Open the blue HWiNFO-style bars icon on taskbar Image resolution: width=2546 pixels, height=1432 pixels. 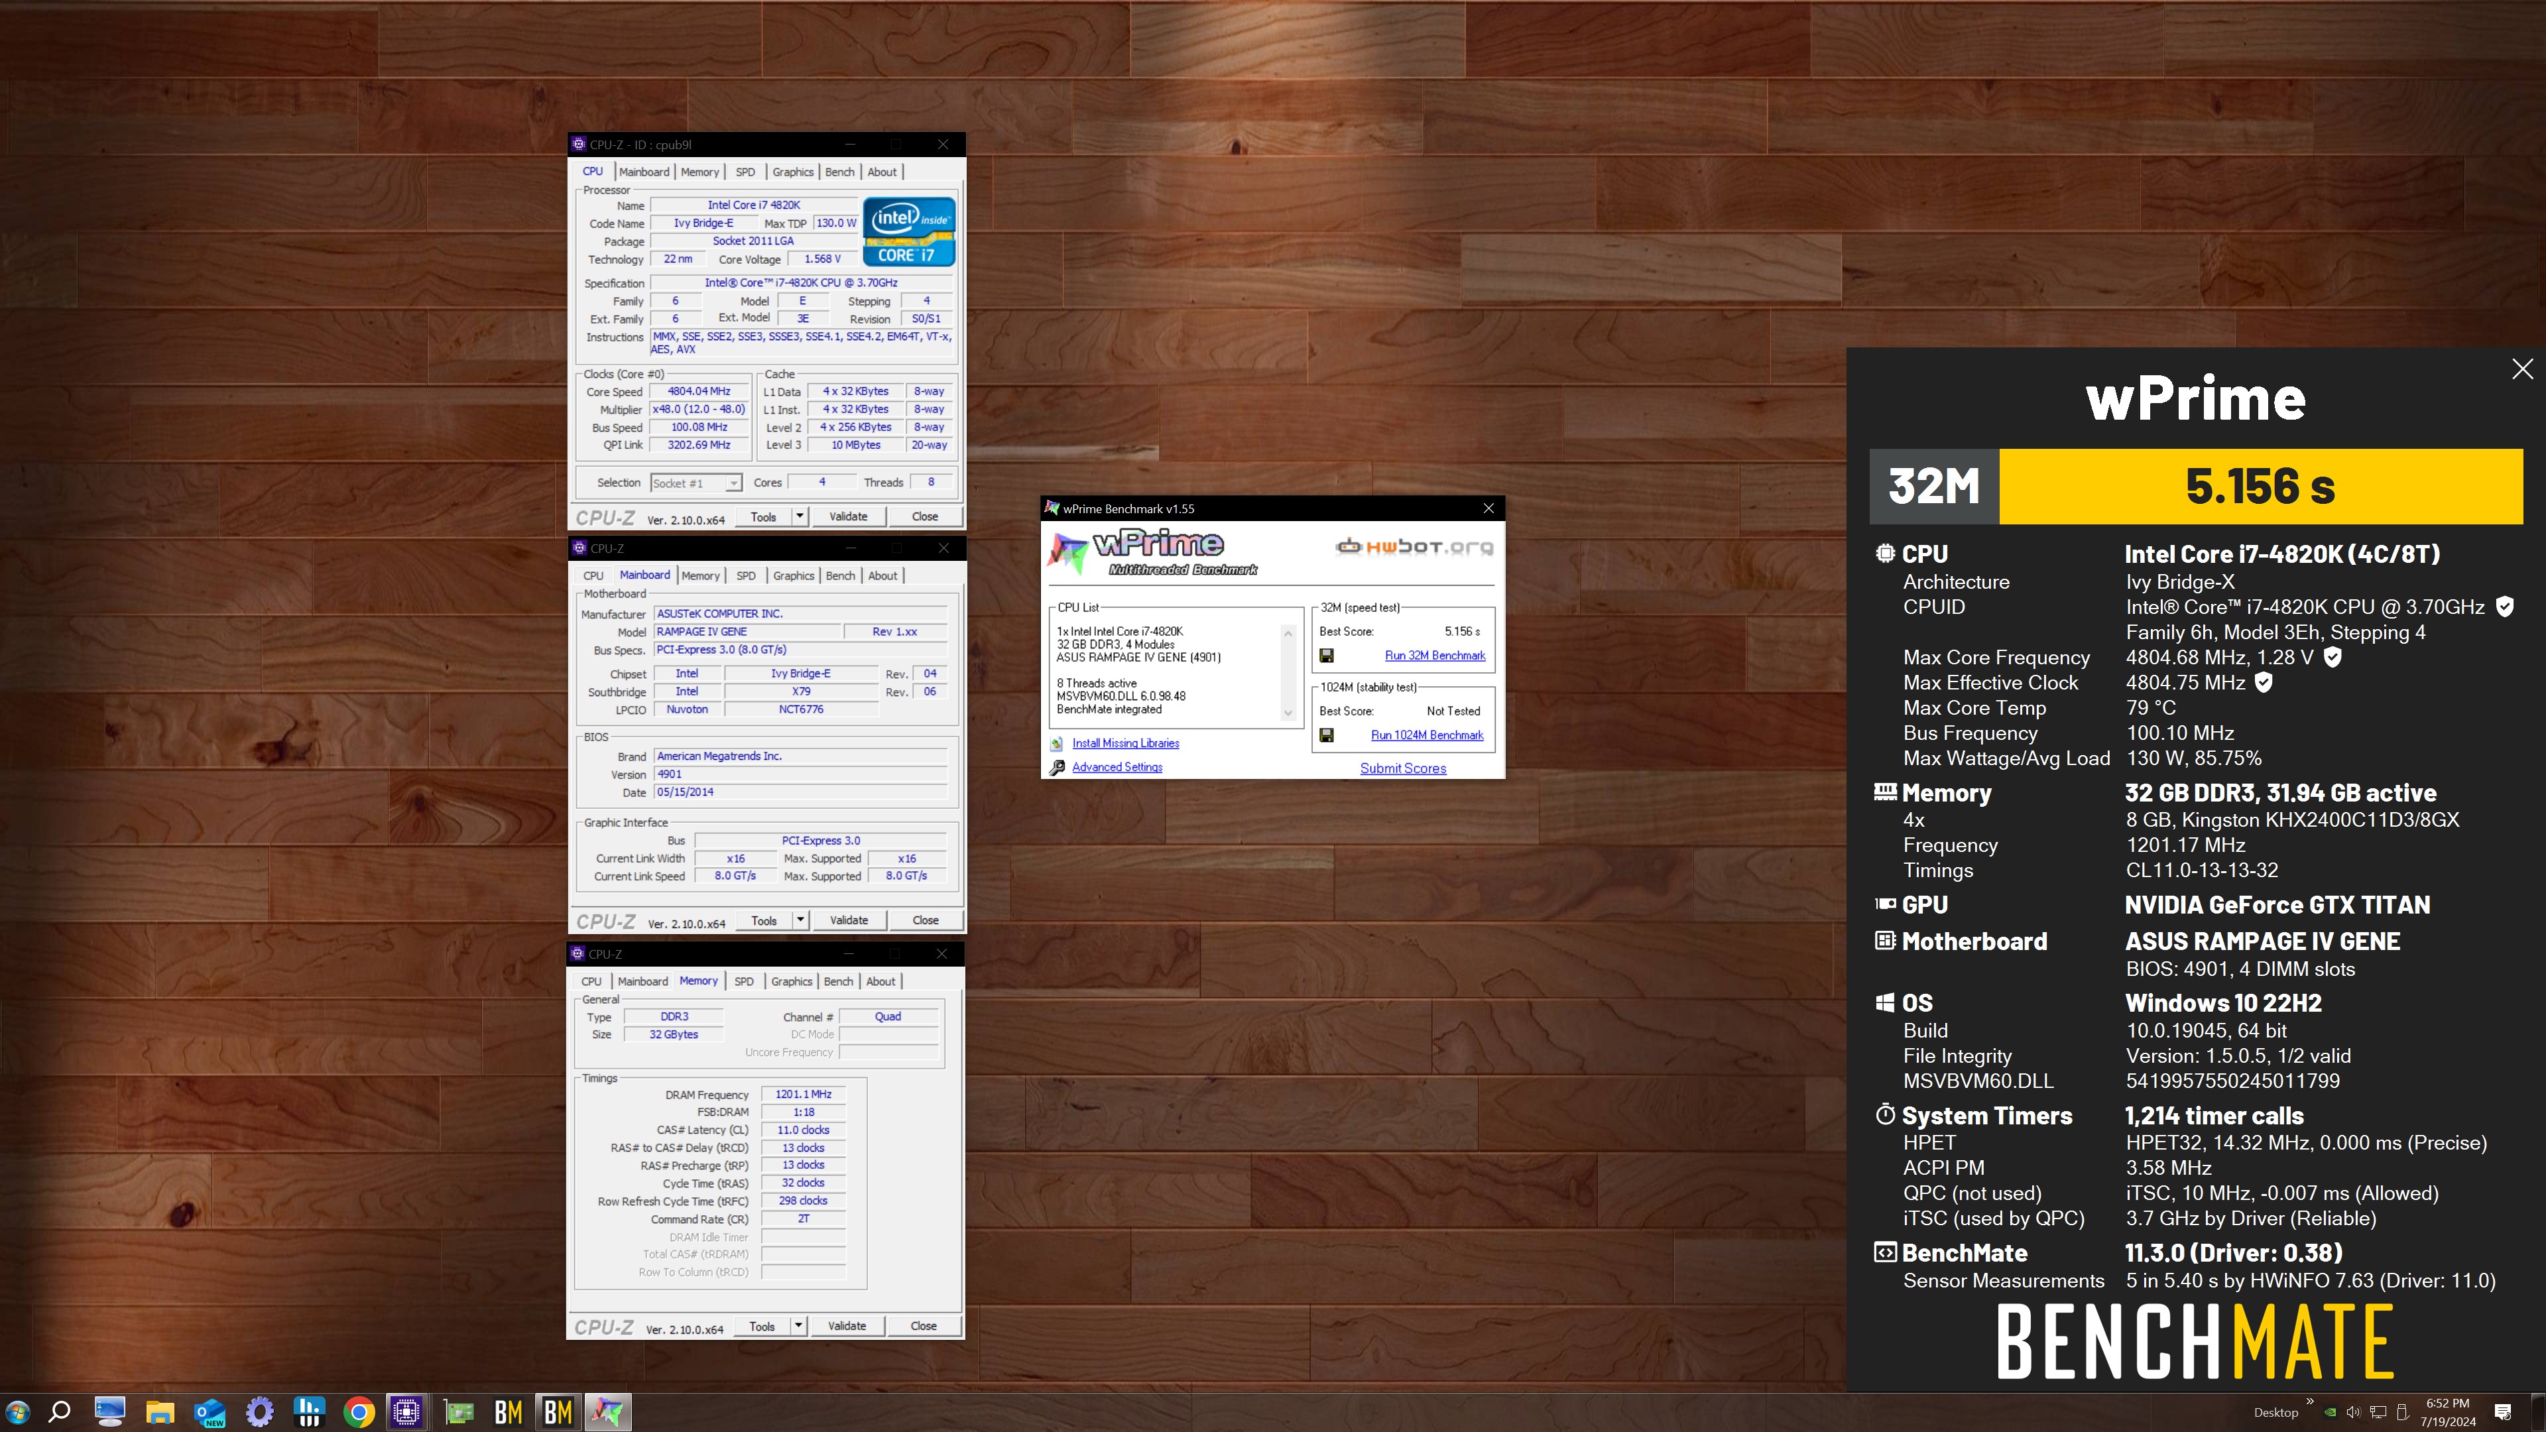point(310,1412)
